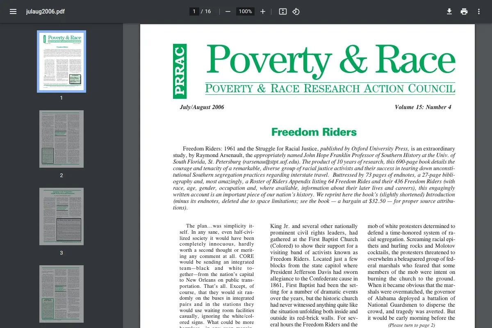
Task: Click the Volume 15: Number 4 text
Action: point(423,107)
